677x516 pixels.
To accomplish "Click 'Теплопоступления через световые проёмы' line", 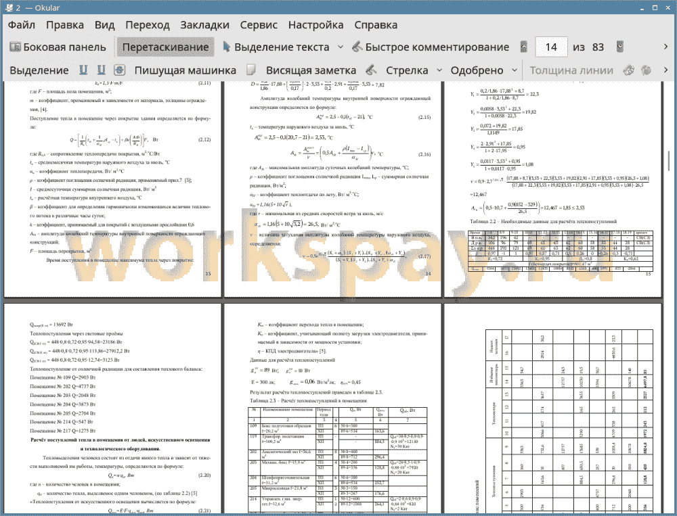I will tap(77, 333).
